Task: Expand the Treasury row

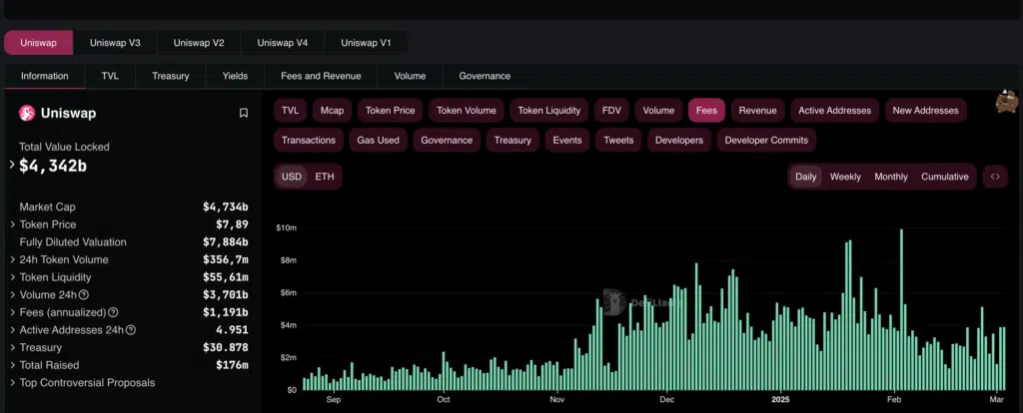Action: tap(12, 348)
